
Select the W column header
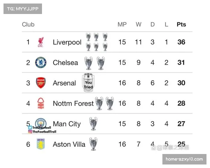(x=139, y=24)
